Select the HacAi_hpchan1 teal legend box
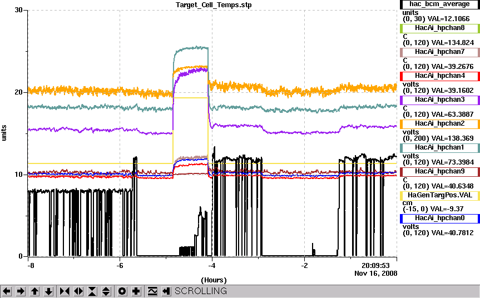This screenshot has width=480, height=298. (439, 147)
